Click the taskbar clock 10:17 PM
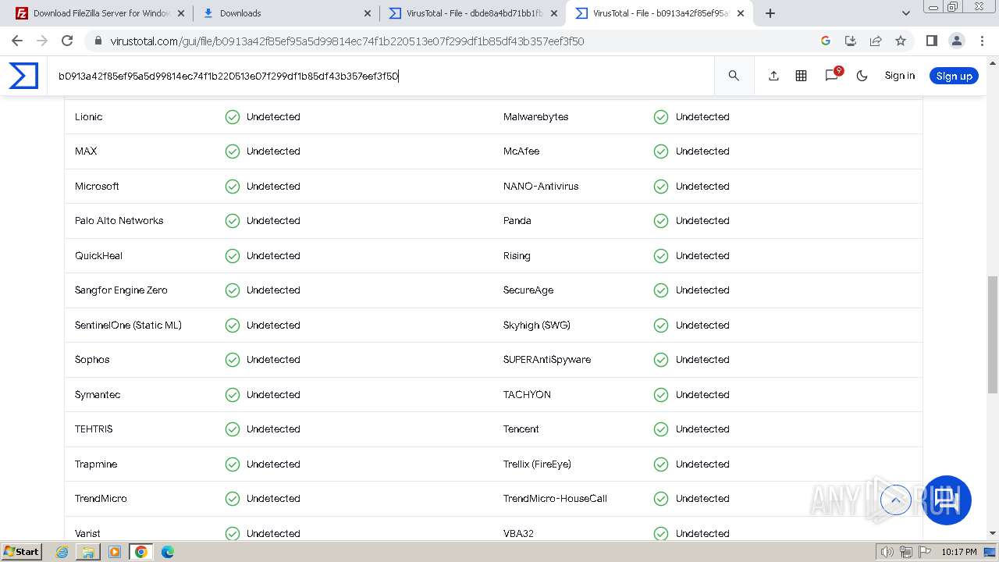Screen dimensions: 999x562 click(x=959, y=552)
